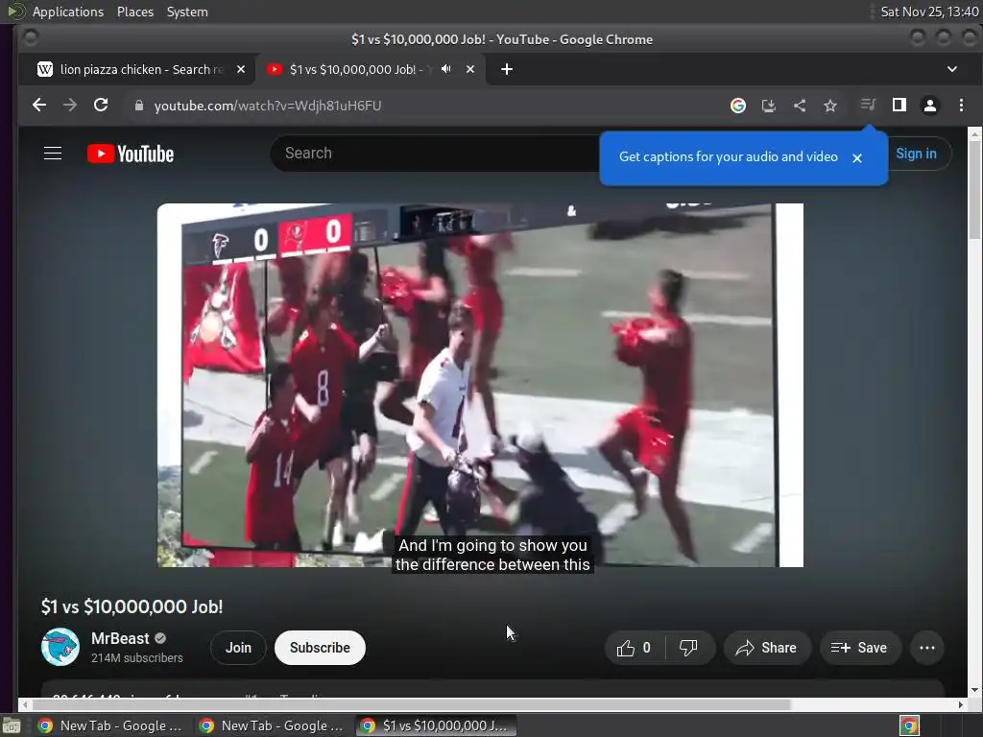983x737 pixels.
Task: Click the video player to pause
Action: (x=480, y=385)
